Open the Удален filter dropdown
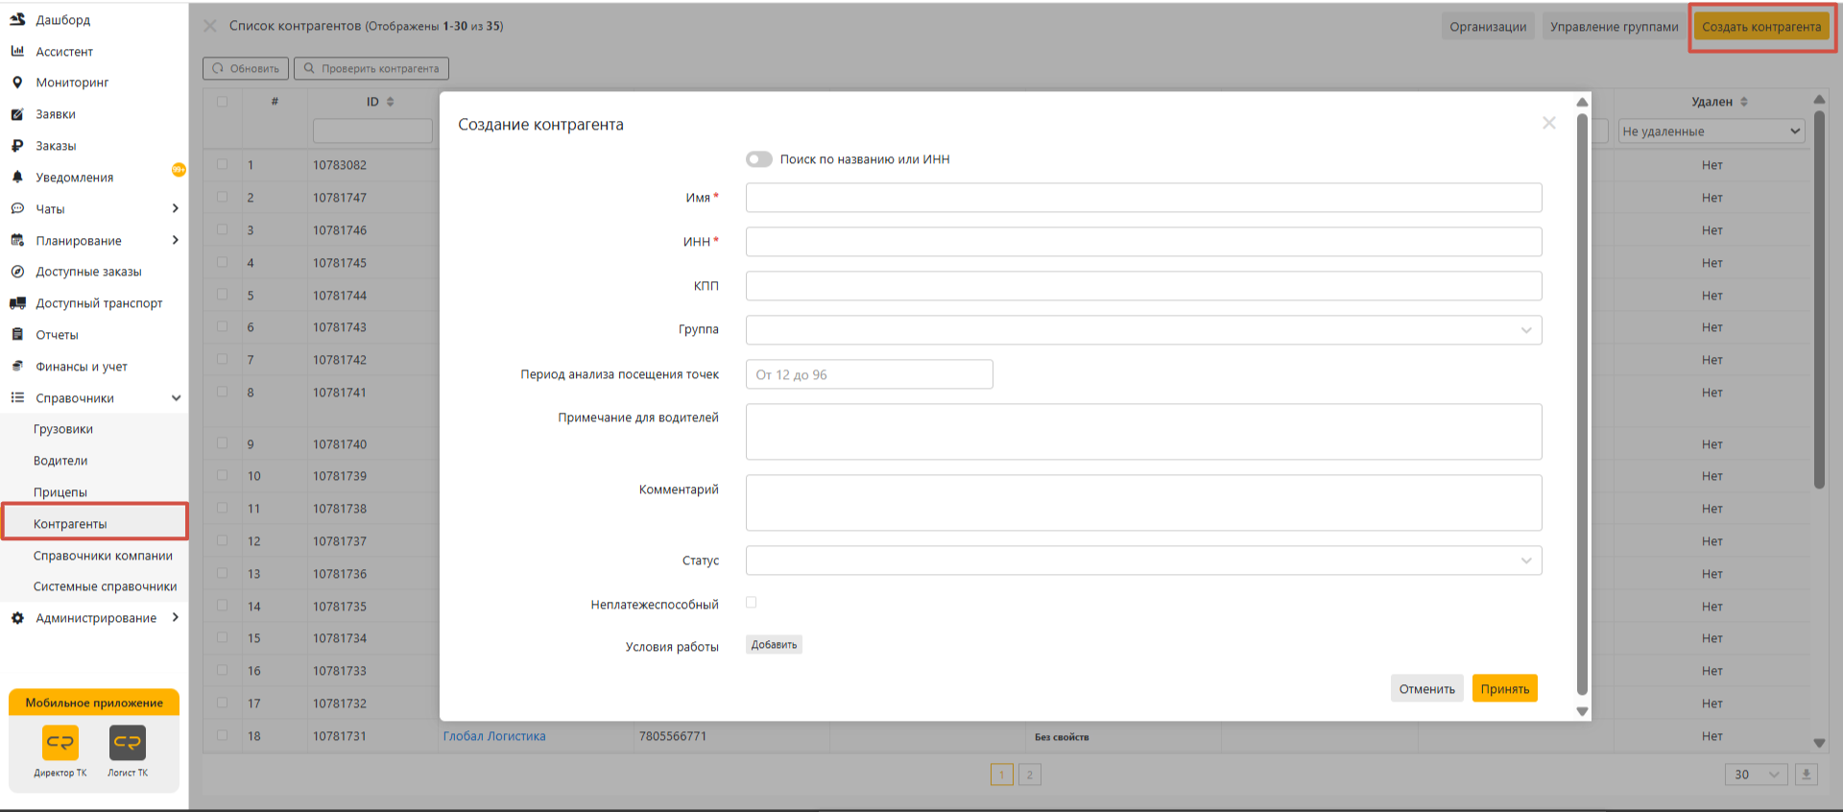The width and height of the screenshot is (1843, 812). (1711, 131)
